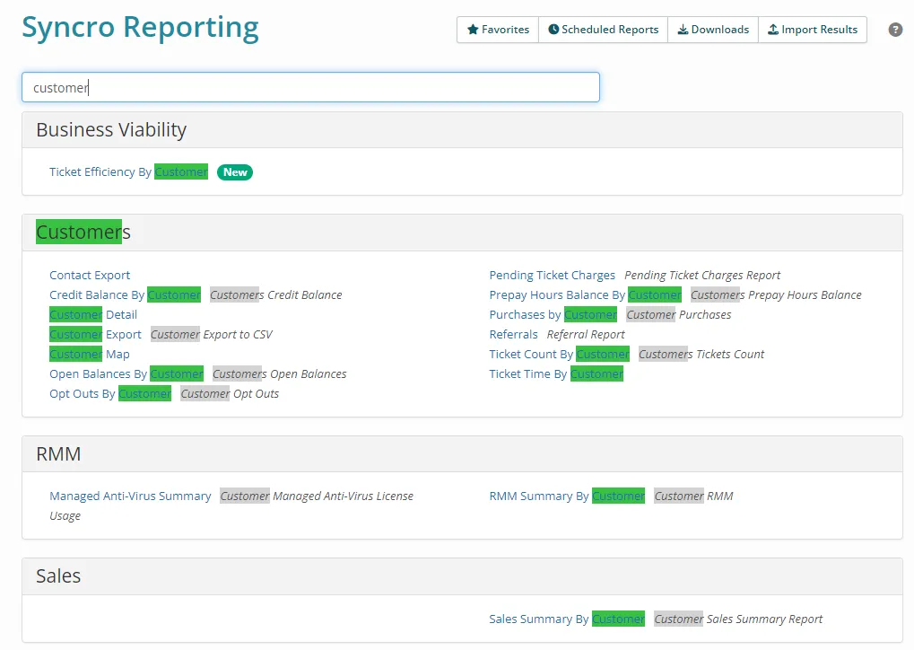The image size is (914, 650).
Task: Open Scheduled Reports
Action: [604, 29]
